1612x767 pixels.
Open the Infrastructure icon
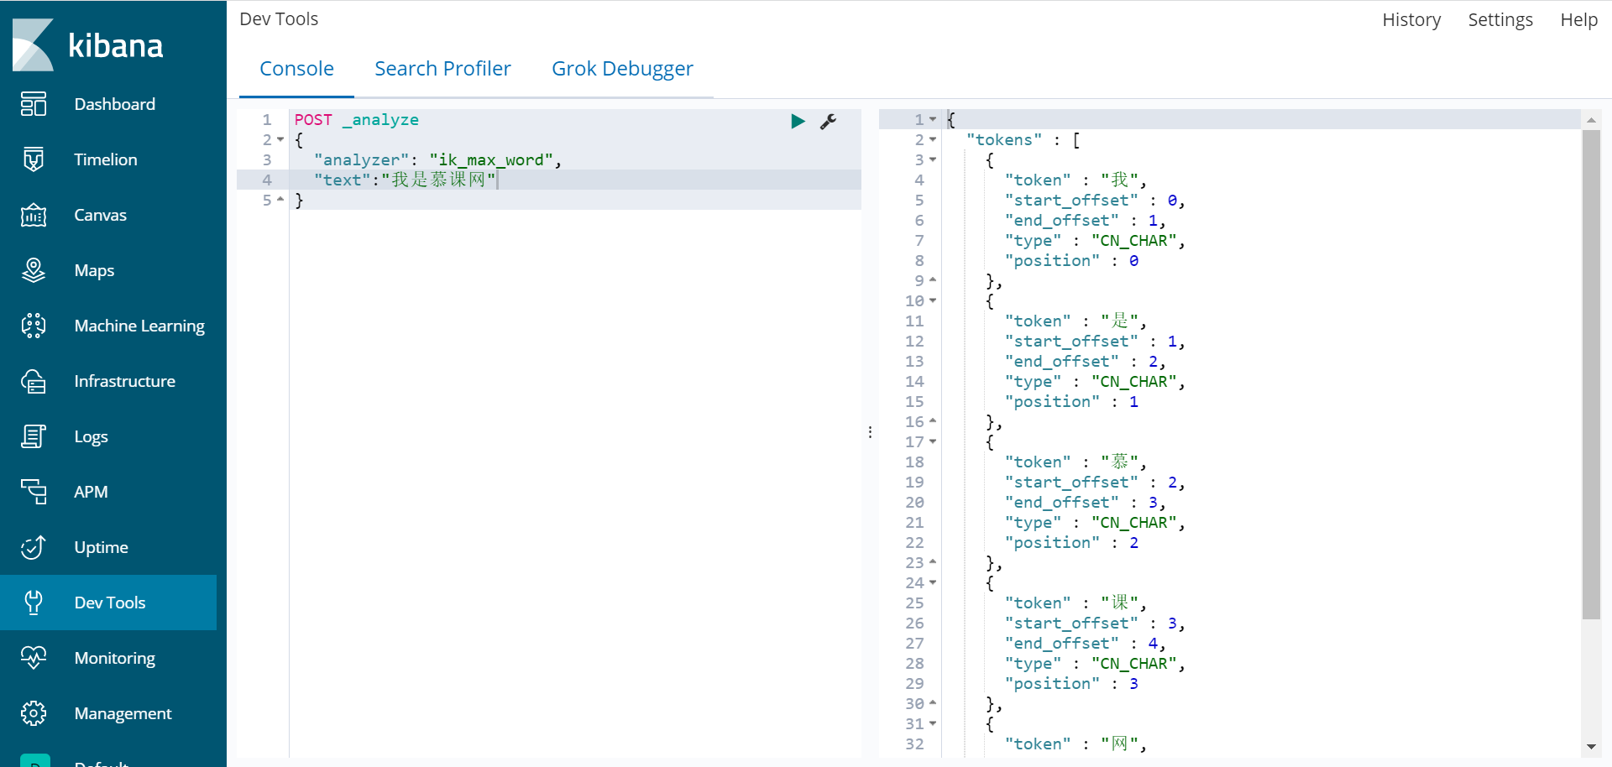click(34, 381)
